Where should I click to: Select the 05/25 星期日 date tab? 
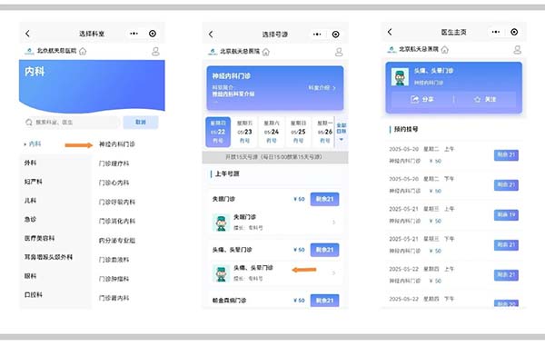coord(298,132)
